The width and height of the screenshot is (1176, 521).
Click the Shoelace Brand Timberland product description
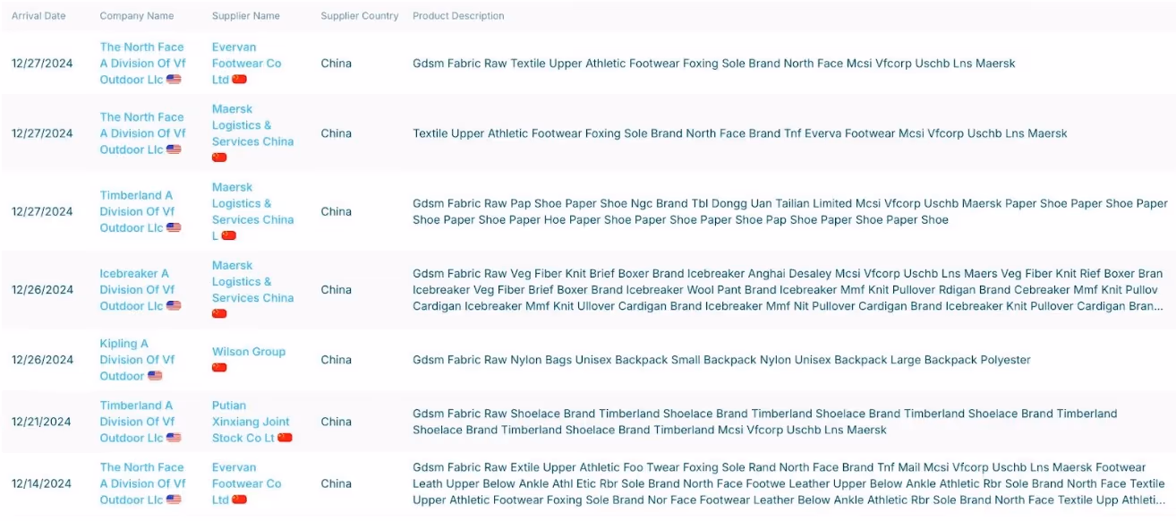[x=765, y=422]
